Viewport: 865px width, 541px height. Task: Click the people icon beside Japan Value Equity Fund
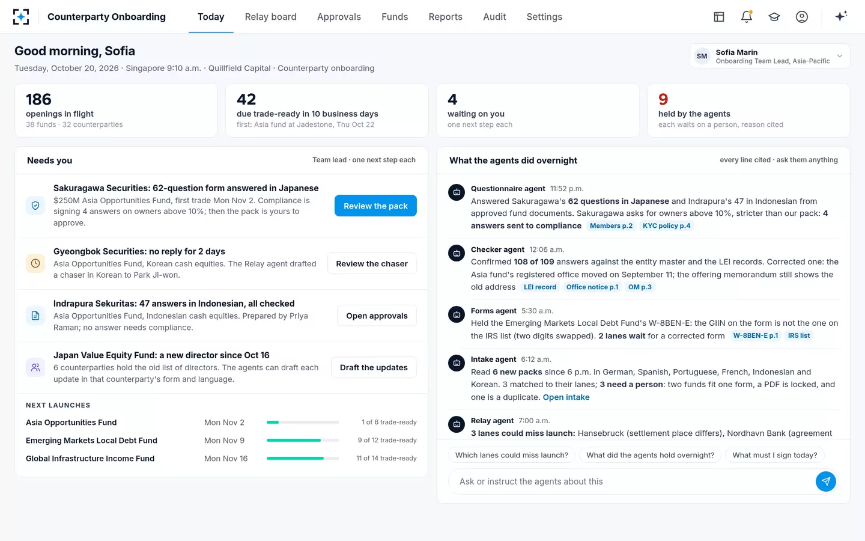coord(35,367)
